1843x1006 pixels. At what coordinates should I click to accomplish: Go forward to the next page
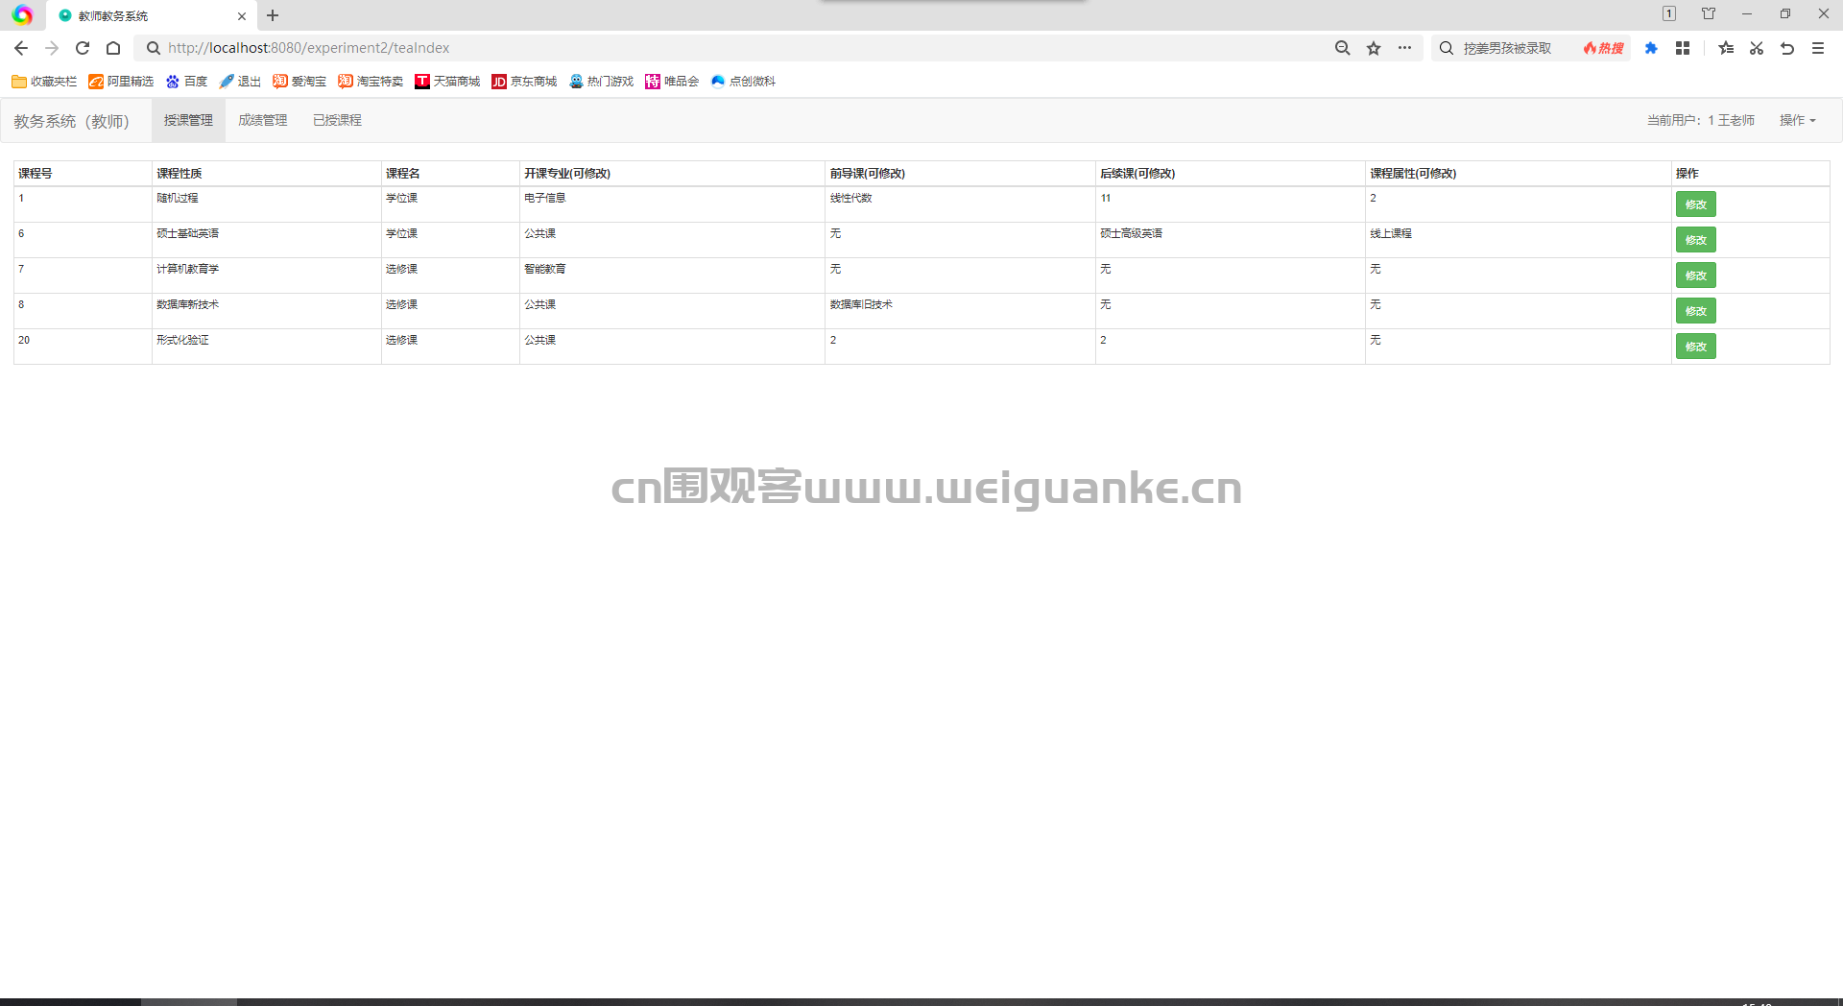pyautogui.click(x=52, y=48)
